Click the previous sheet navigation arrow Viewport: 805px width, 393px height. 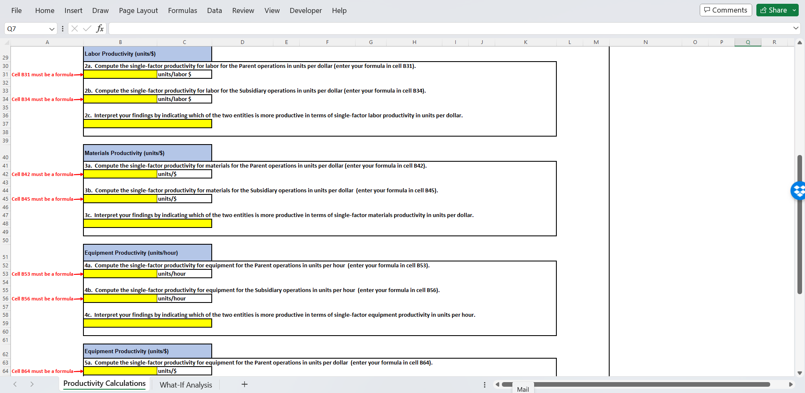pyautogui.click(x=15, y=384)
